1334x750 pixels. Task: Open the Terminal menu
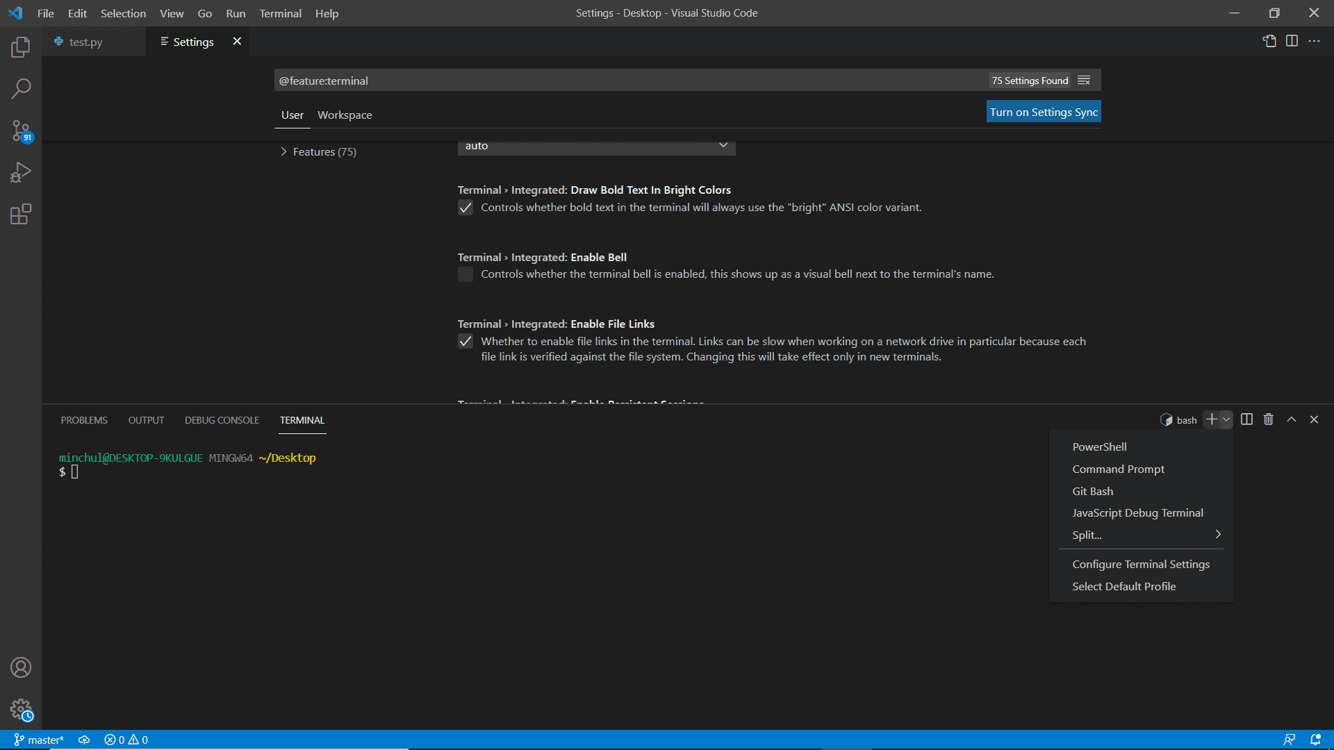(x=280, y=13)
